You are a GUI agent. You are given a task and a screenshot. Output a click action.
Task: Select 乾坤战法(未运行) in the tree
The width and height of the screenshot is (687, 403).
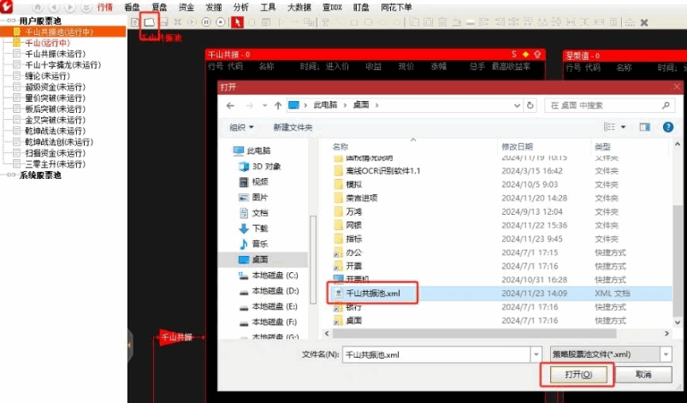56,131
